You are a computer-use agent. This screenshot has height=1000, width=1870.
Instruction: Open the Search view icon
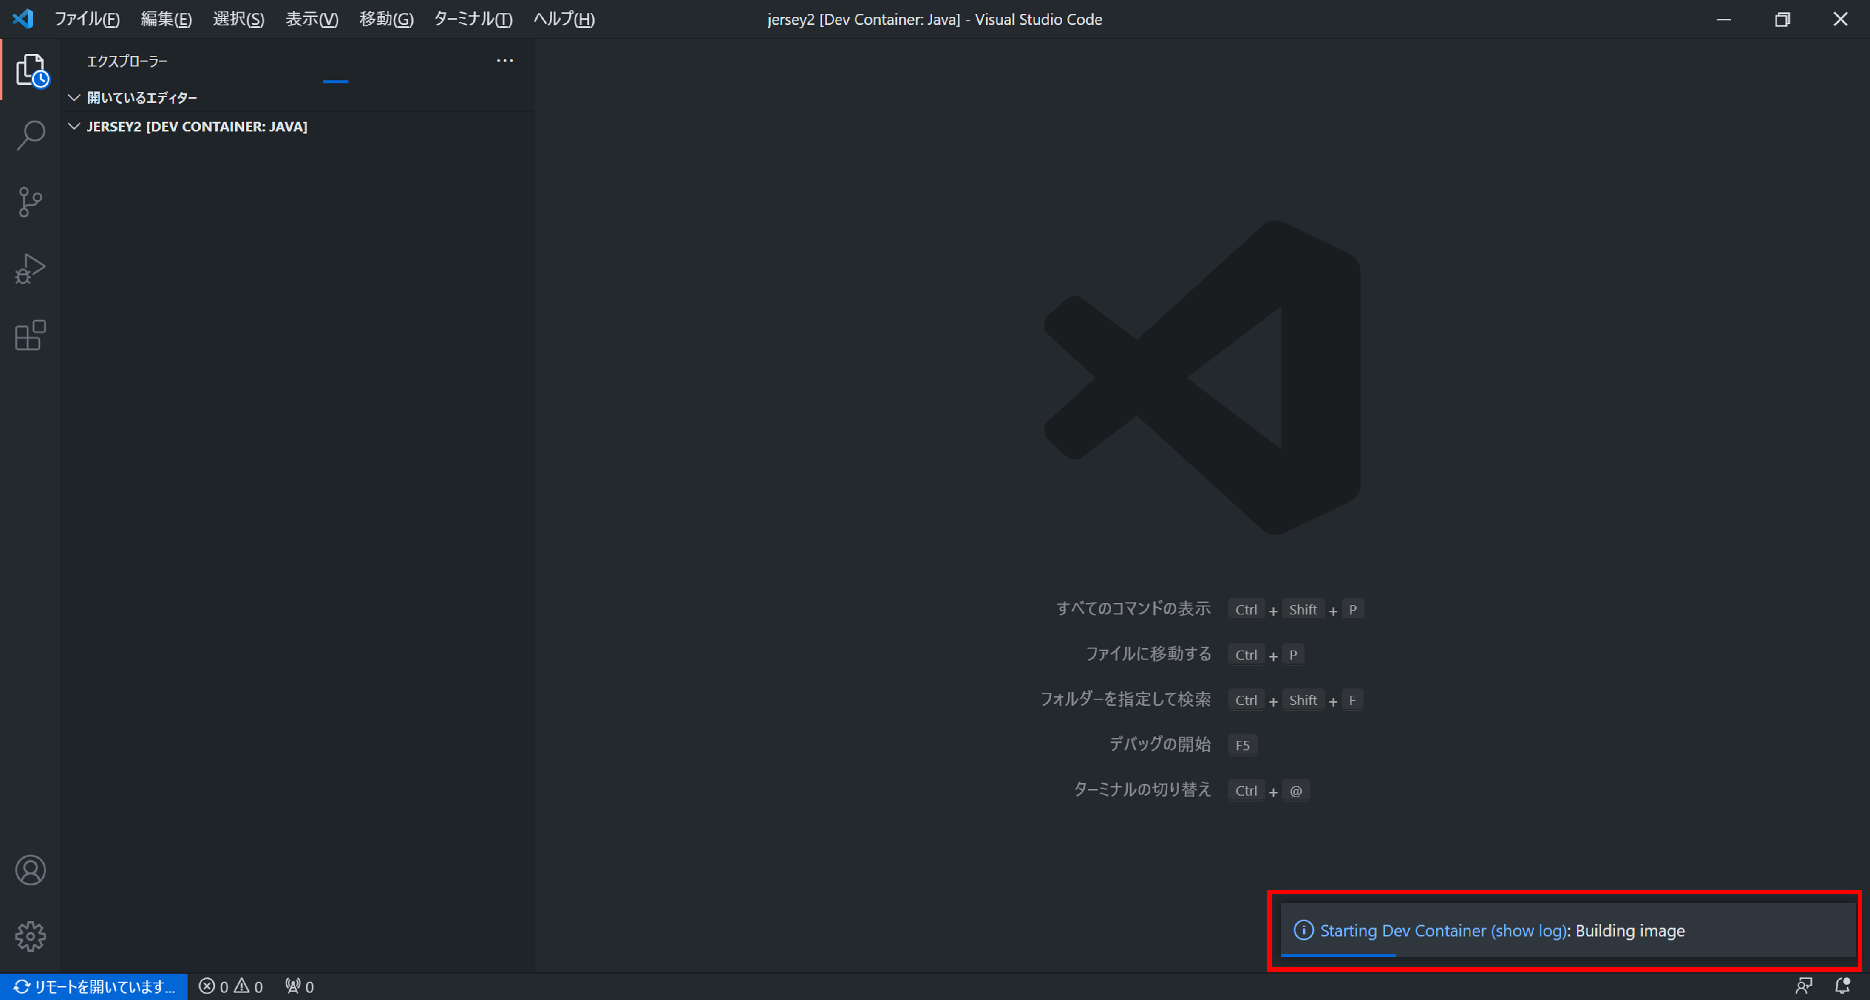[x=31, y=135]
